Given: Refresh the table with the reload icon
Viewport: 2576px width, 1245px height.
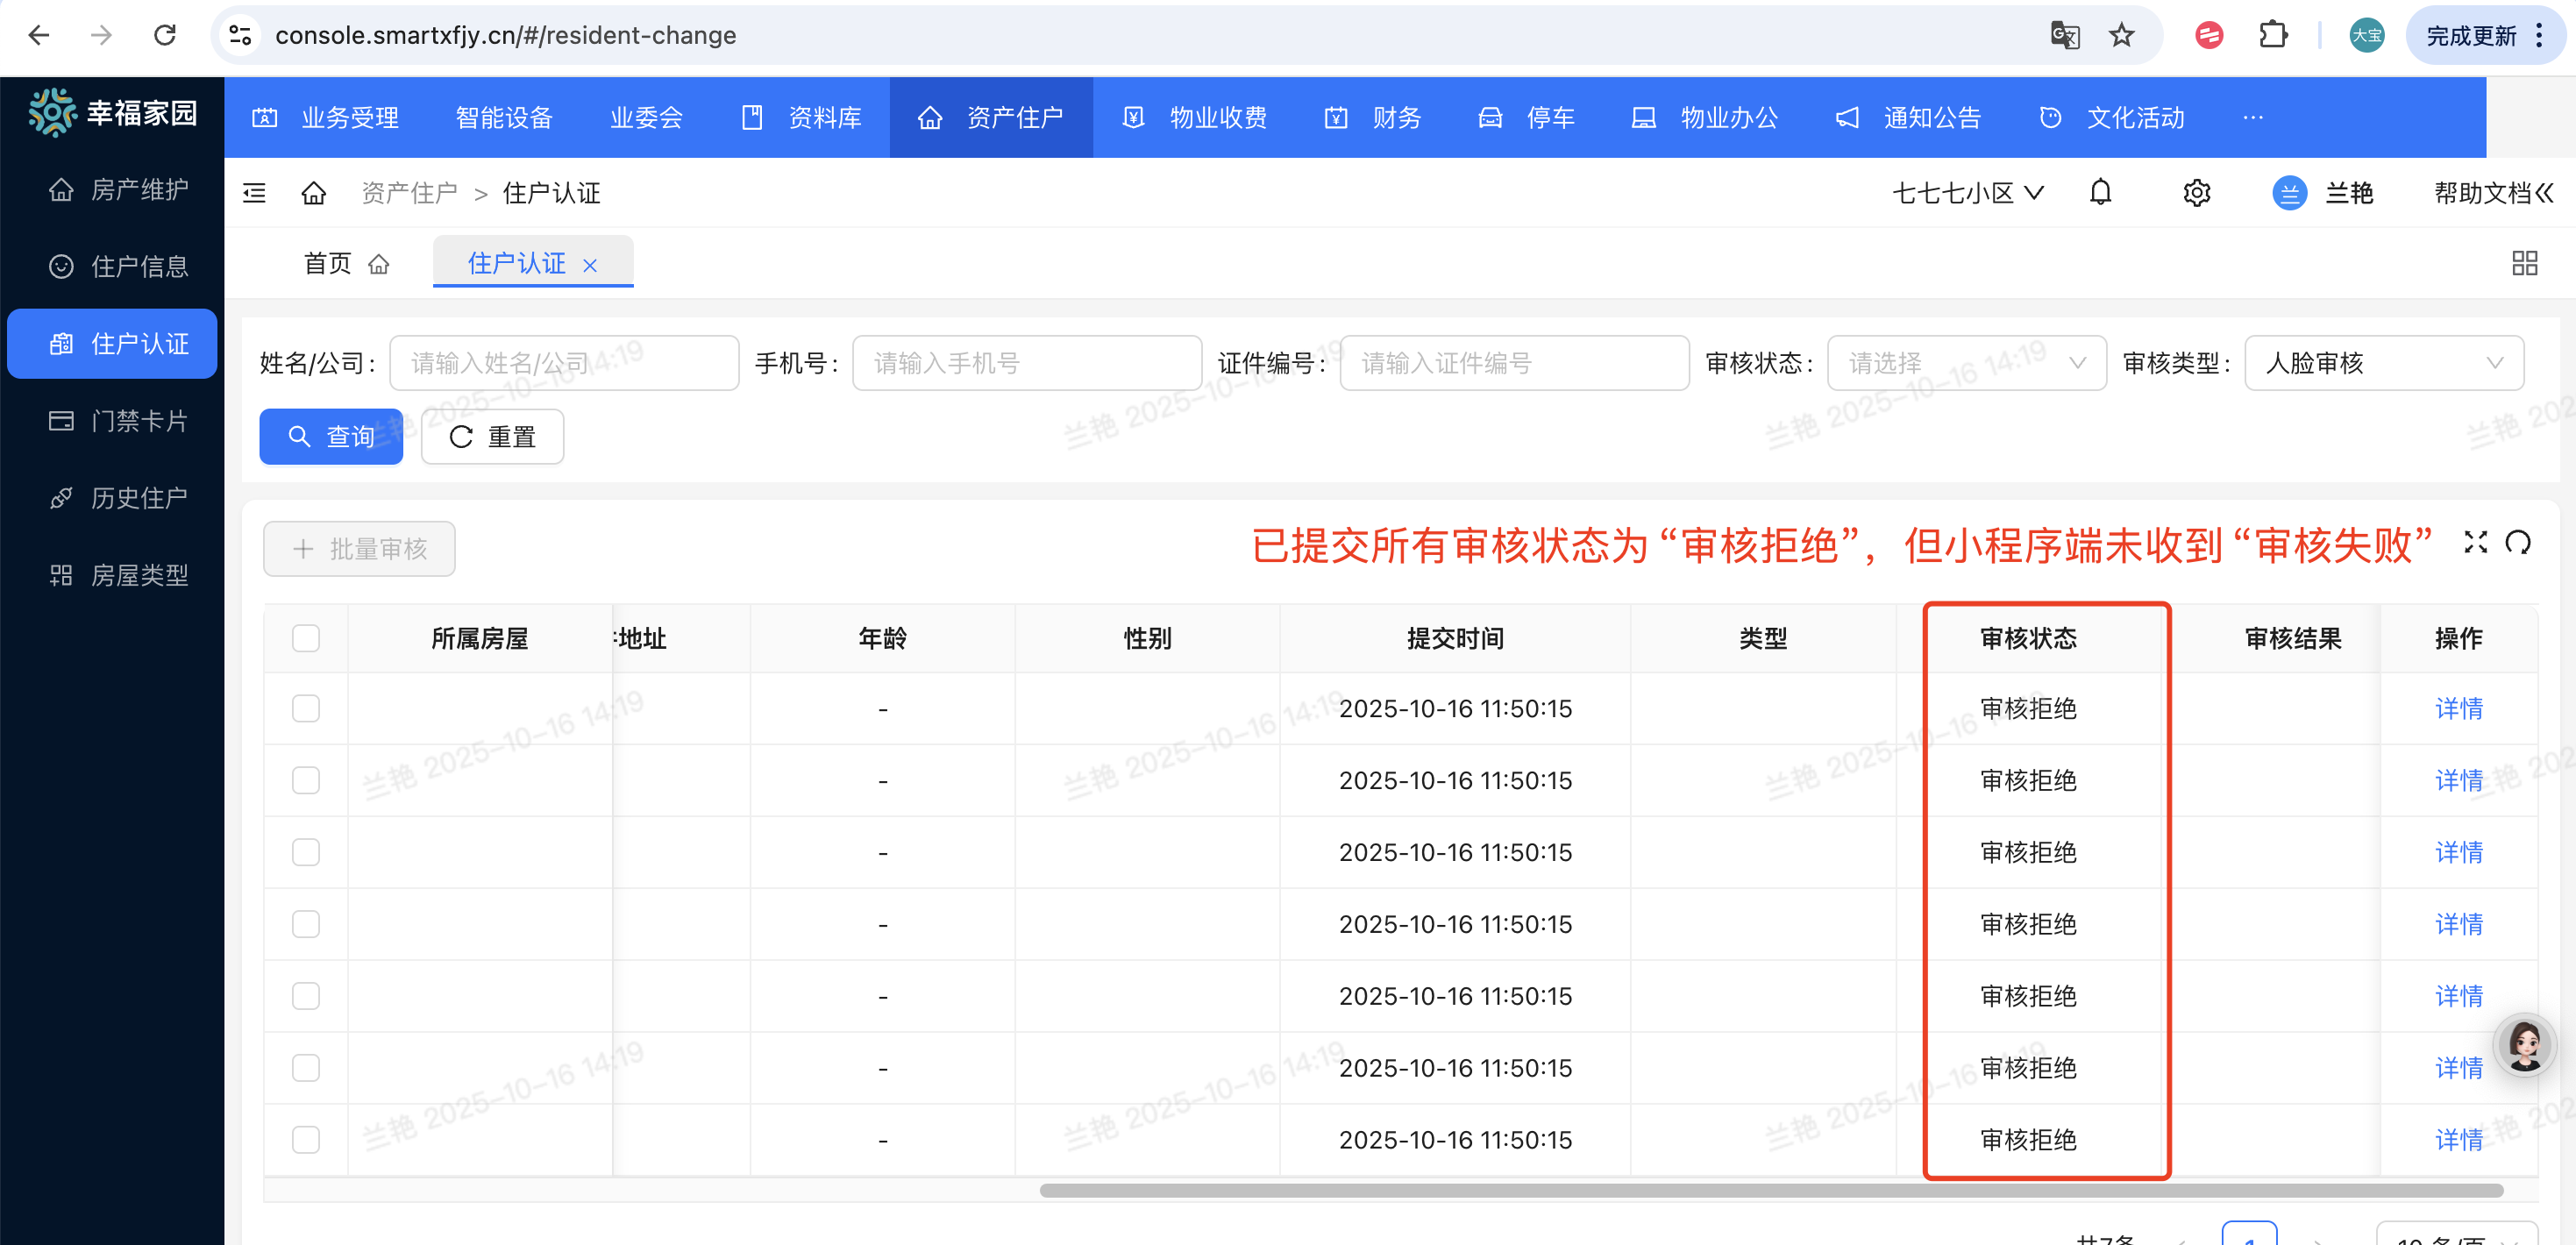Looking at the screenshot, I should point(2518,542).
